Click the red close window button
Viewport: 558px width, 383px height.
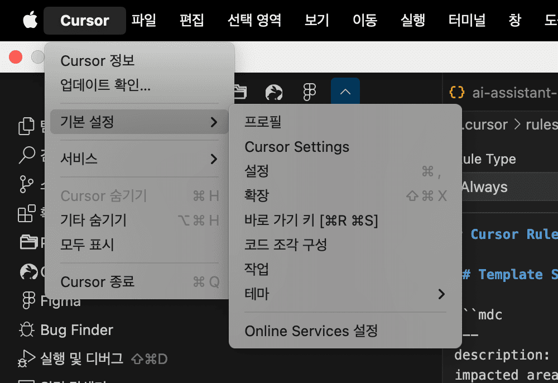(16, 57)
